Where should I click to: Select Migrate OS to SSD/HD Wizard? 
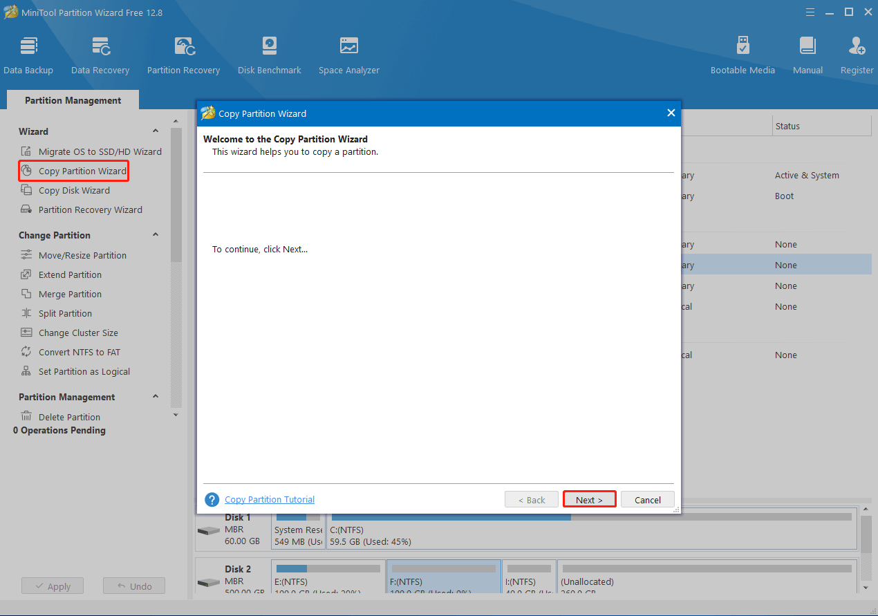coord(100,151)
